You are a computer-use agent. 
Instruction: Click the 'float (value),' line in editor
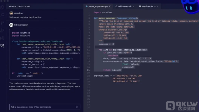(x=131, y=64)
